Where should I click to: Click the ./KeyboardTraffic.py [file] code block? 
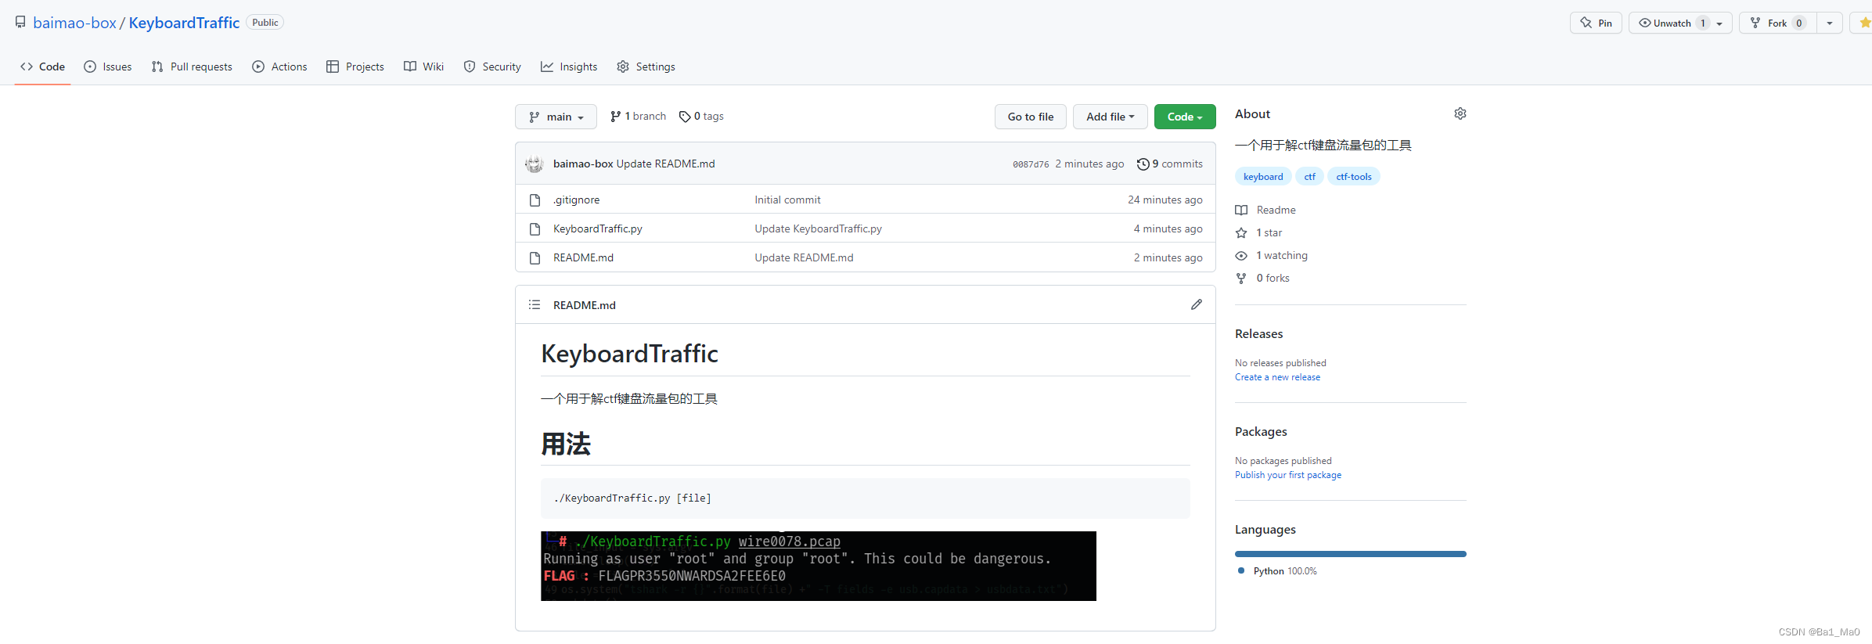click(866, 498)
